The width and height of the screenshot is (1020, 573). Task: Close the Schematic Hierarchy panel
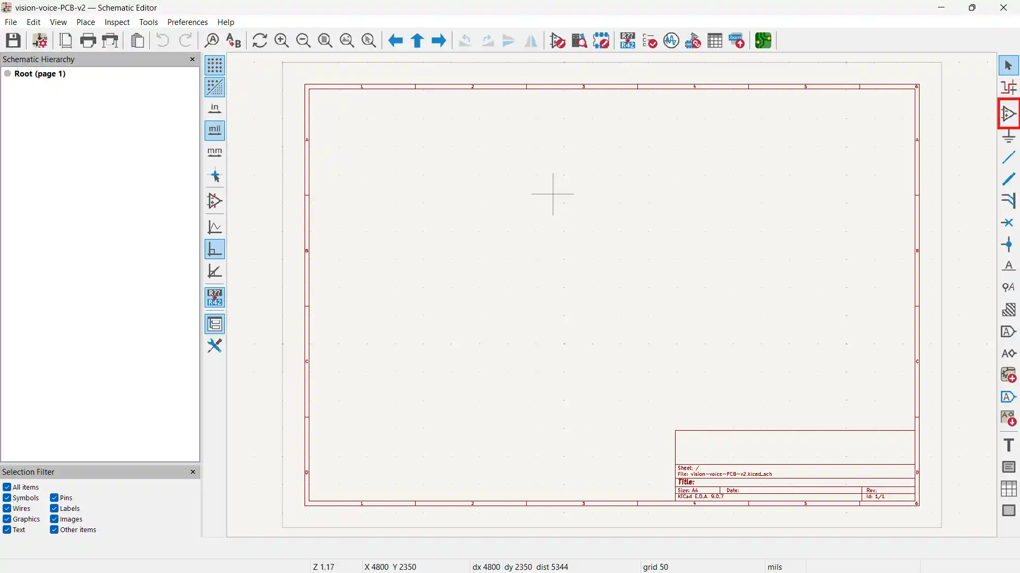tap(192, 59)
